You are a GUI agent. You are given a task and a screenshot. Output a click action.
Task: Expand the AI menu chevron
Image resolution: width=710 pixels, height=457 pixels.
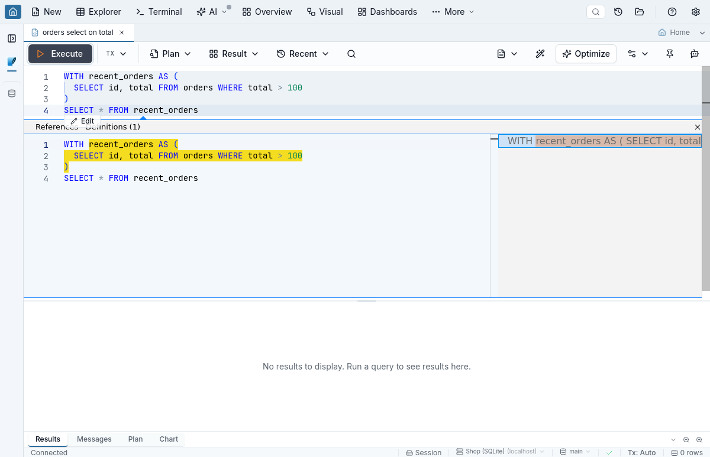pos(224,12)
